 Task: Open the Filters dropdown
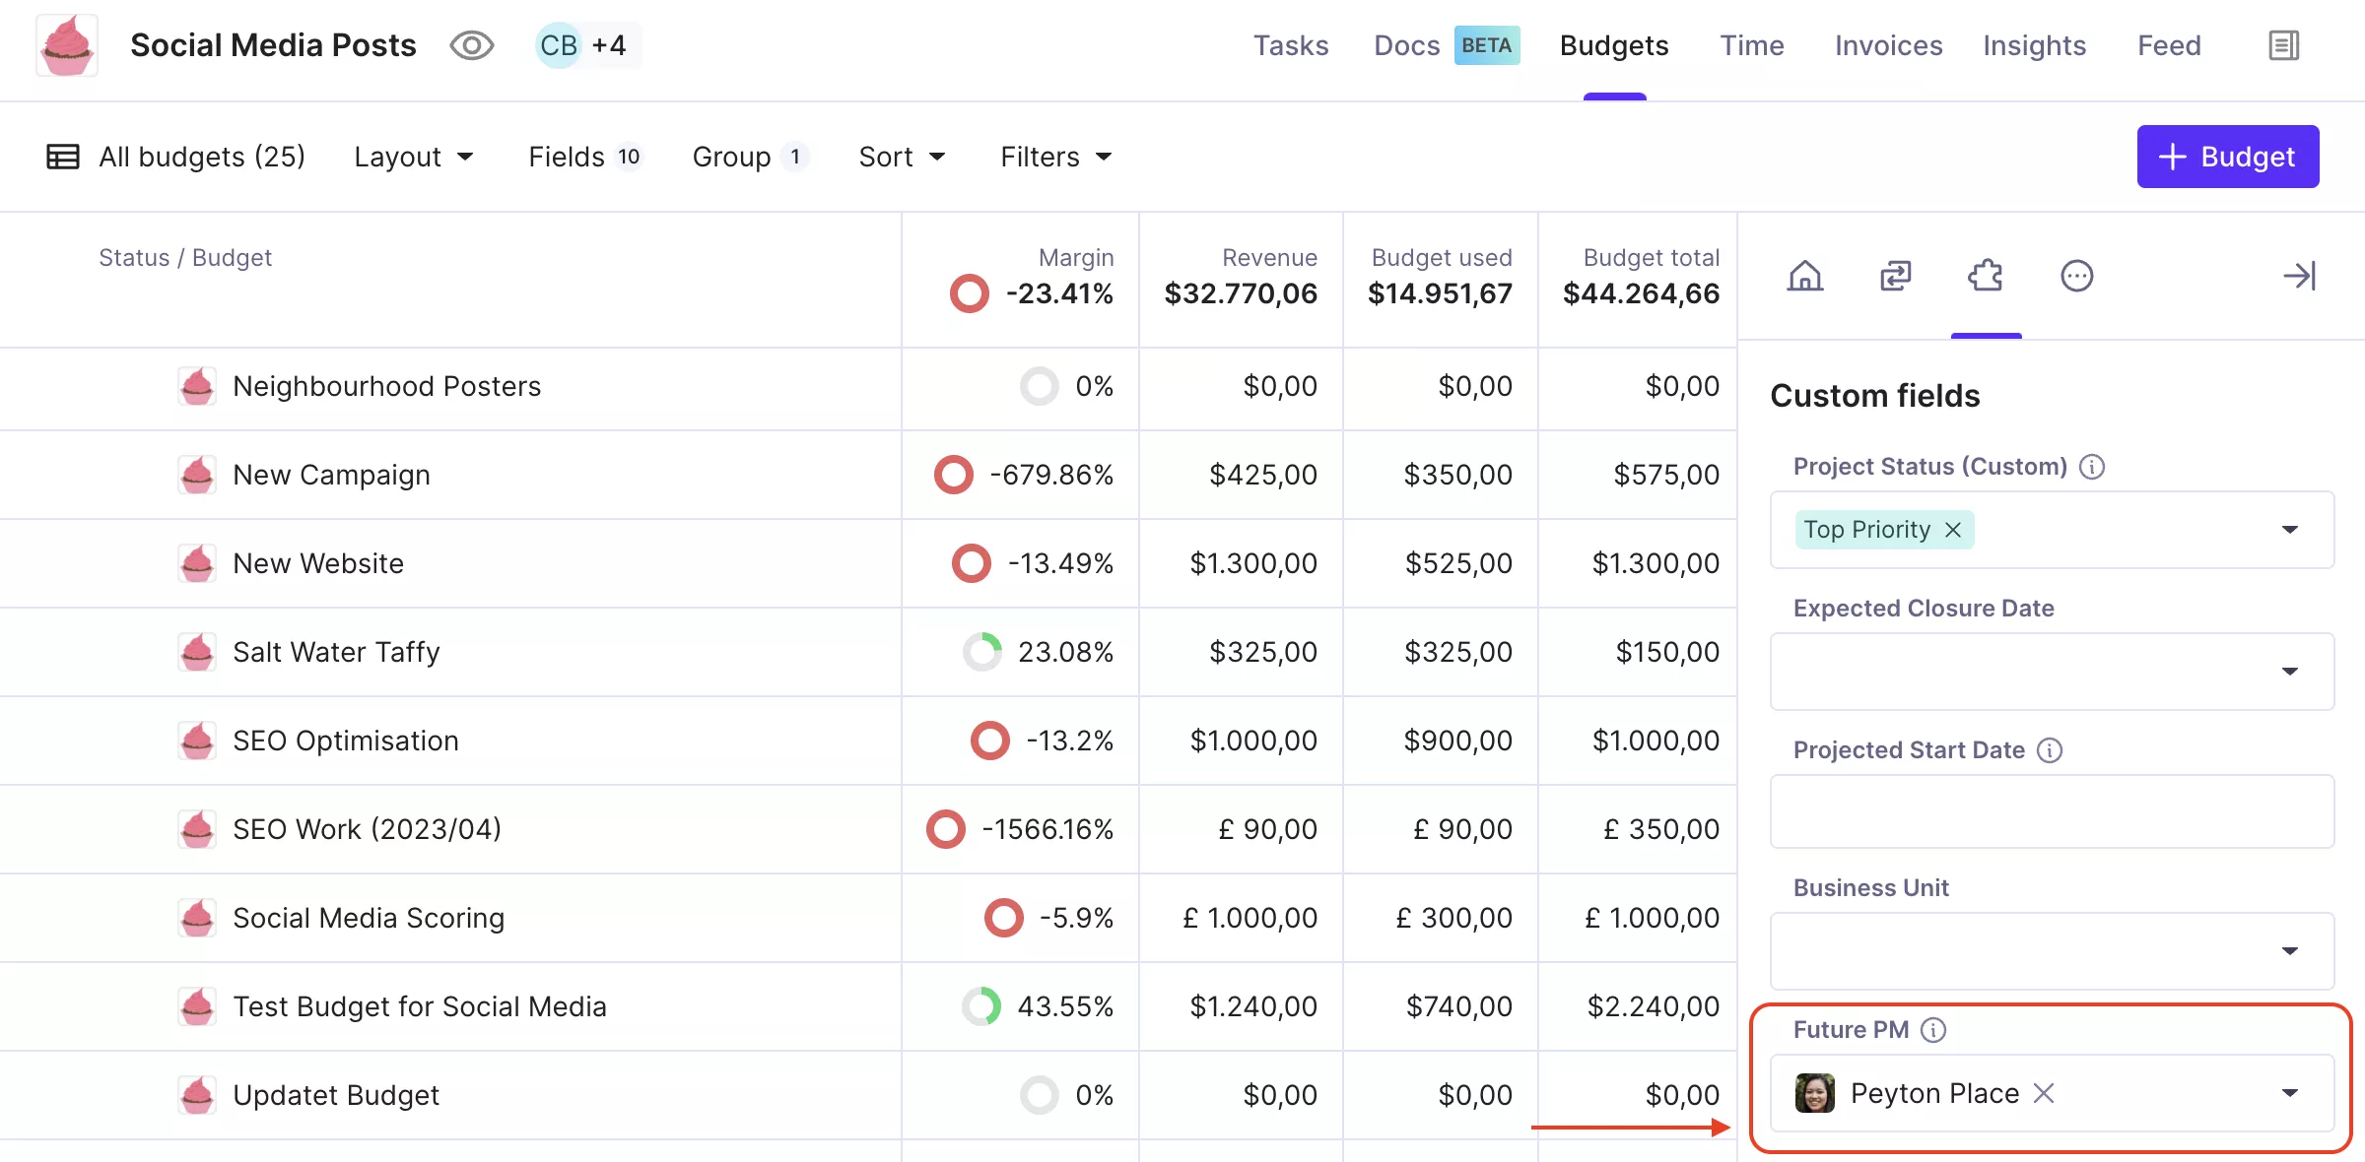click(1056, 157)
